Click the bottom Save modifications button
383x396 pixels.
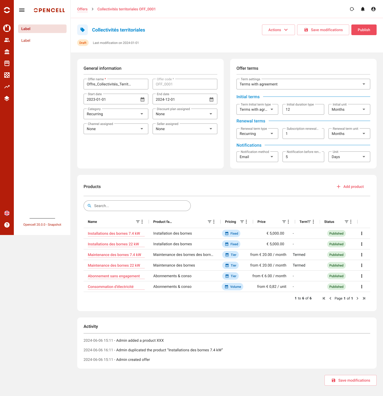[x=351, y=380]
